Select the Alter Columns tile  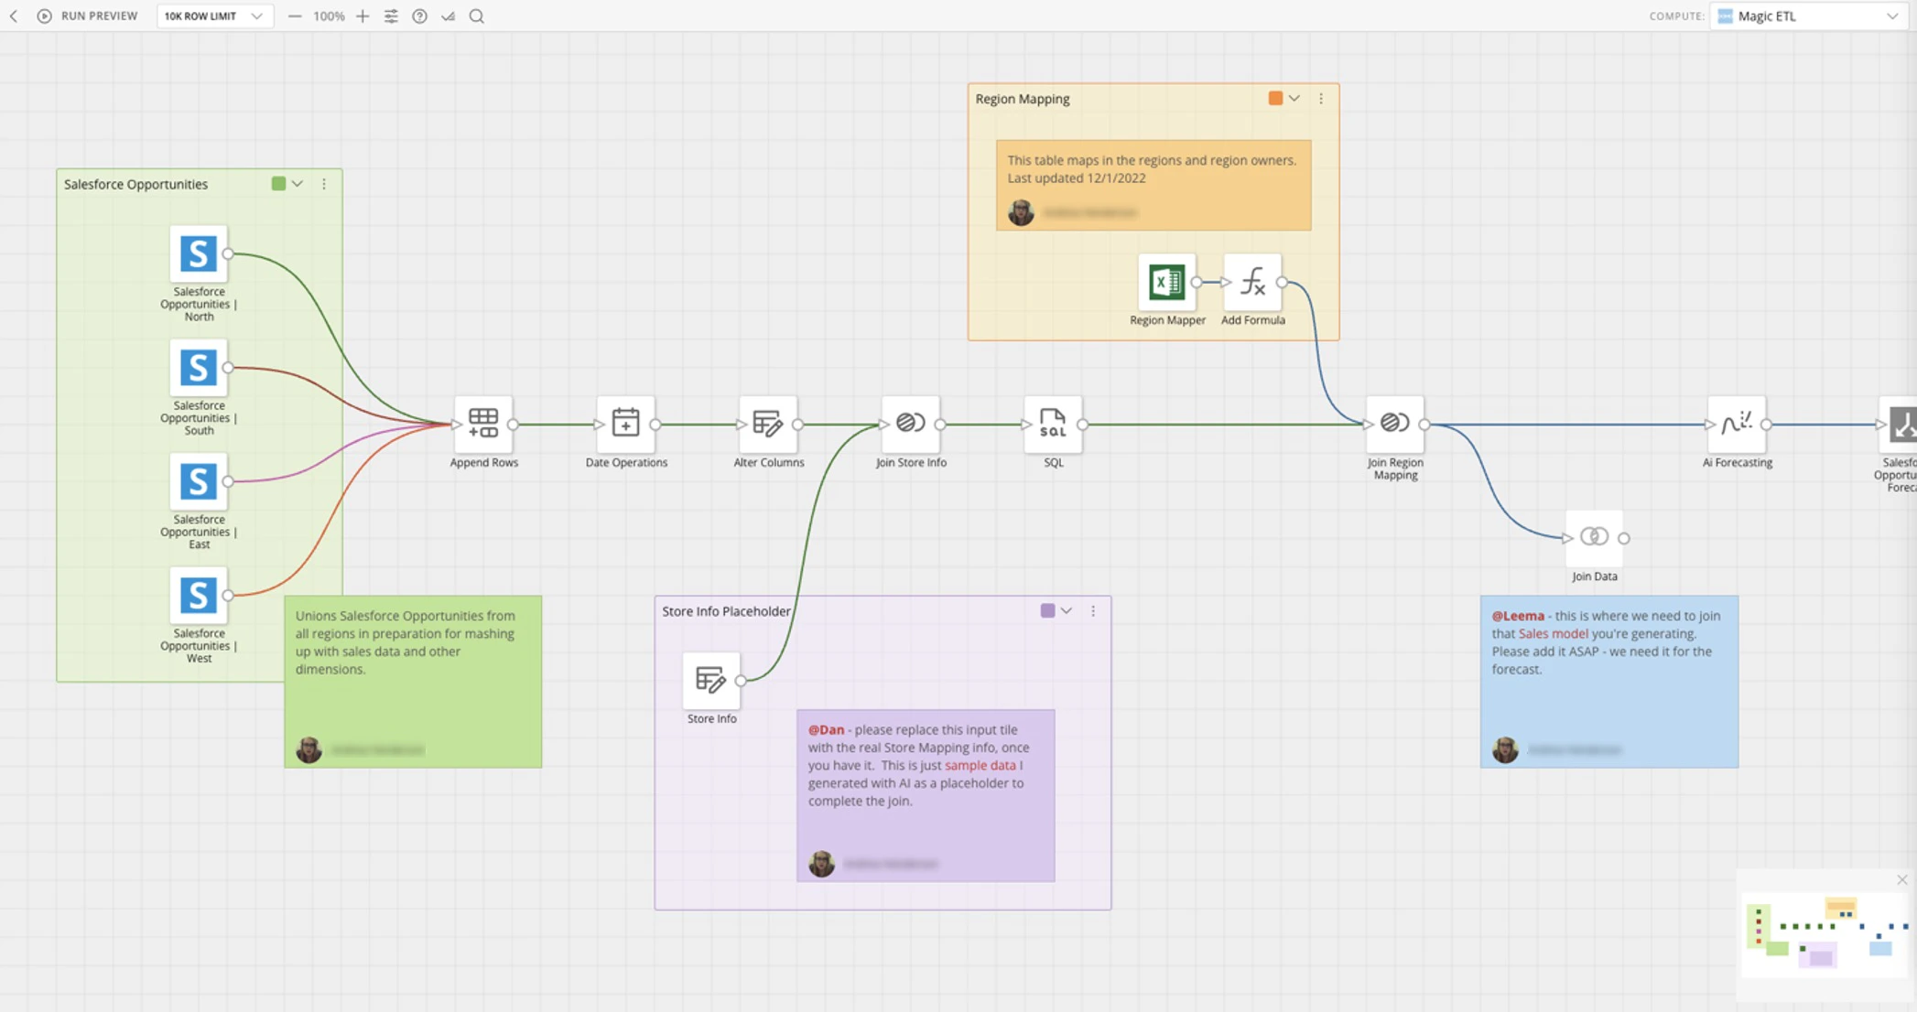(x=768, y=424)
